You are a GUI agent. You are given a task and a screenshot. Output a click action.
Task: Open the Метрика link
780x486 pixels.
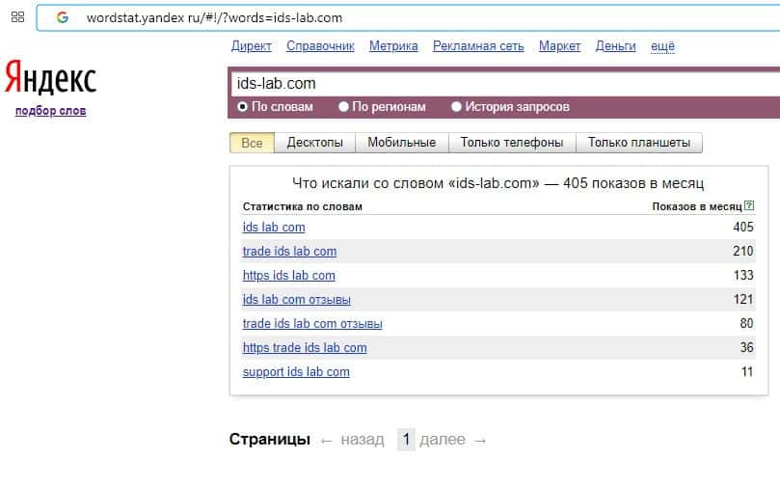[393, 46]
